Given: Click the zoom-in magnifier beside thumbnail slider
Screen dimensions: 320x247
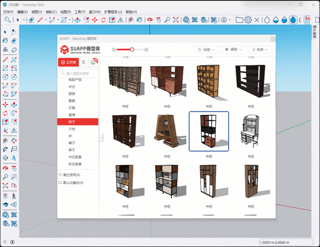Looking at the screenshot, I should pos(146,50).
